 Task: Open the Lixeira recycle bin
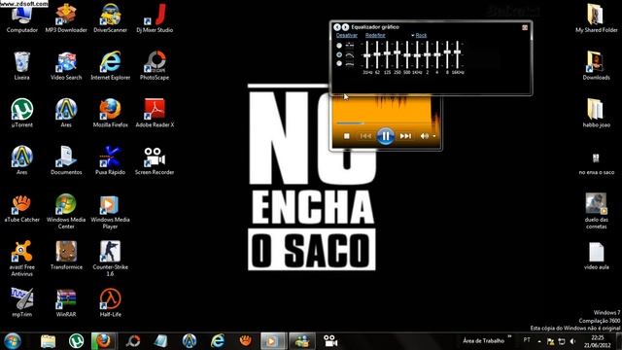coord(21,65)
